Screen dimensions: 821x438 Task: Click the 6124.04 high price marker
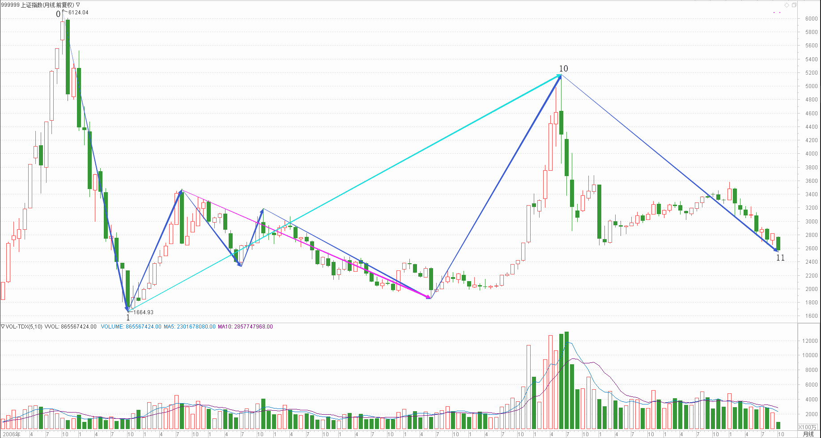click(78, 13)
